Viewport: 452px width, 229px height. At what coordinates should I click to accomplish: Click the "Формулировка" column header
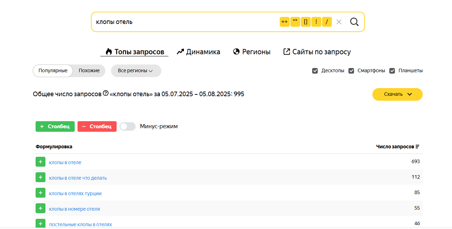coord(54,147)
